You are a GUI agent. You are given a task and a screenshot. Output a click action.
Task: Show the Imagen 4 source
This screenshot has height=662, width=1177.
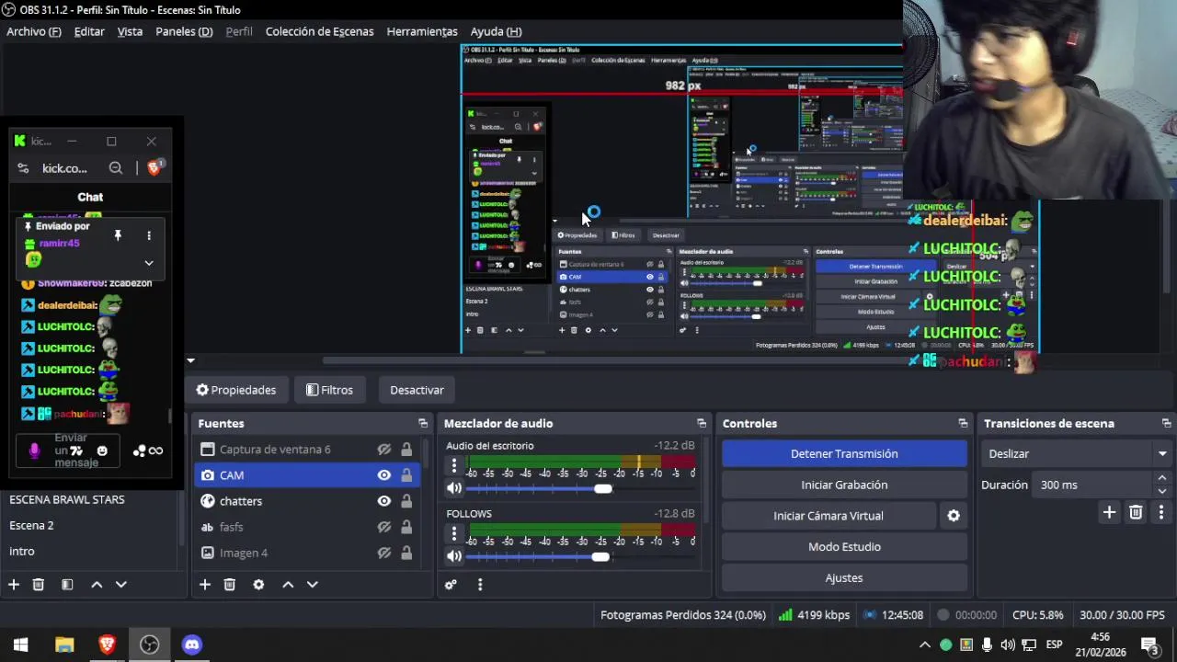tap(384, 553)
